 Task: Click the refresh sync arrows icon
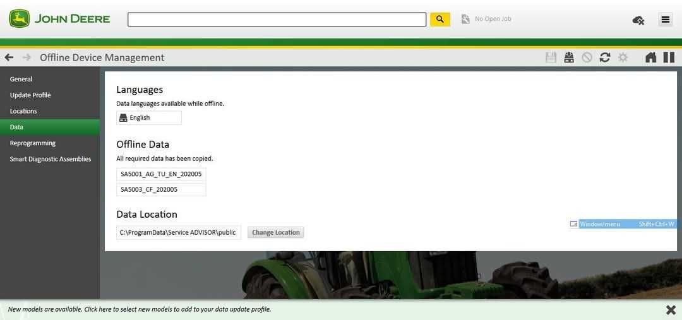tap(604, 57)
